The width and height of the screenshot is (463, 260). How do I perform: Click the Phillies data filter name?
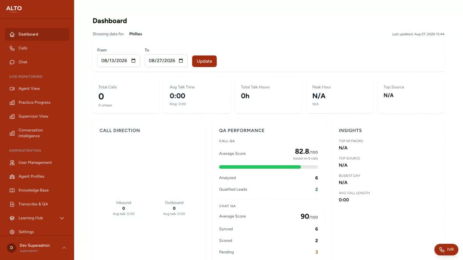[x=136, y=34]
